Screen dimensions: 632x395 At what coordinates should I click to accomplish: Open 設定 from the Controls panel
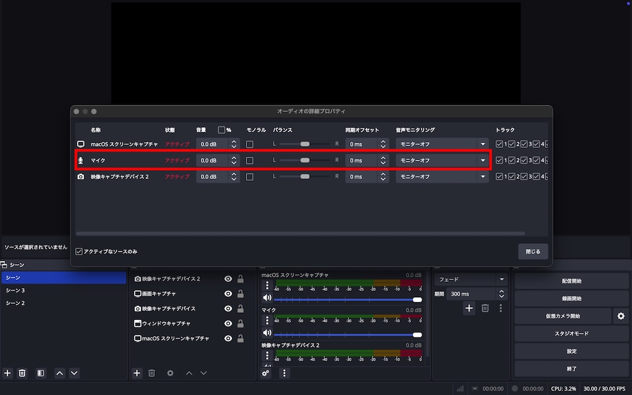[571, 351]
